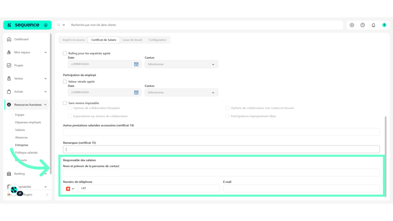Click the plus circle add icon

(352, 25)
